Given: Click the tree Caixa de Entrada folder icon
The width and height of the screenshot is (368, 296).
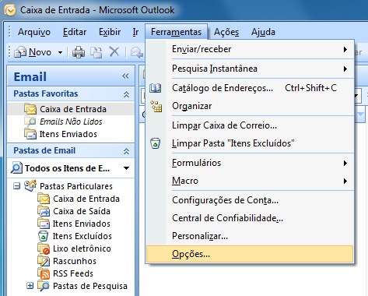Looking at the screenshot, I should (44, 199).
